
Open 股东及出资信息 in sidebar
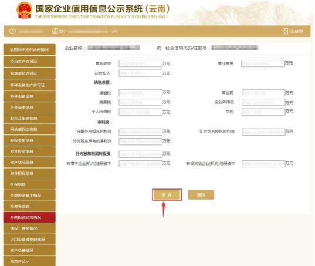29,118
